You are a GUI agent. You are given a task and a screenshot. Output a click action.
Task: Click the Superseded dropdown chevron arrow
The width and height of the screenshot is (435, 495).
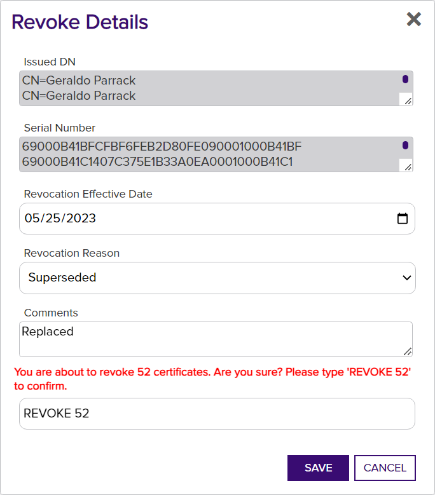click(406, 278)
